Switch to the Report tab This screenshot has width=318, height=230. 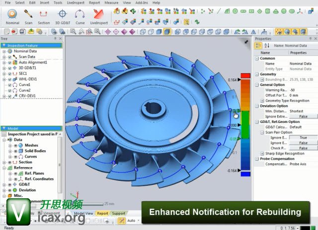click(x=102, y=213)
